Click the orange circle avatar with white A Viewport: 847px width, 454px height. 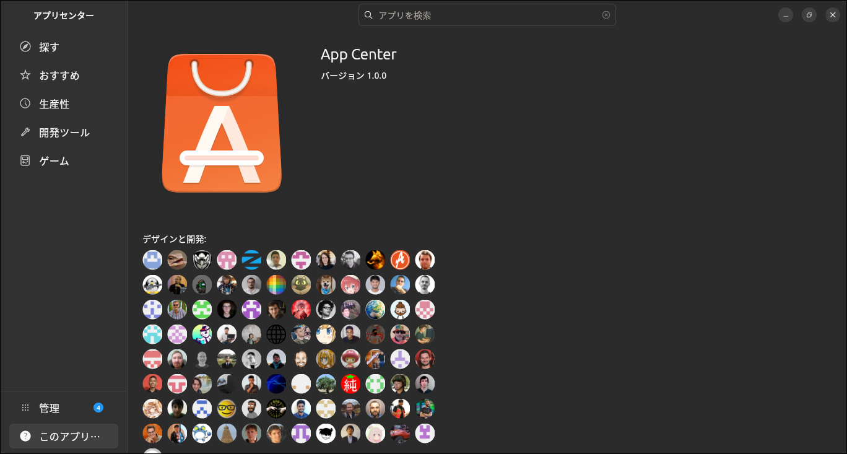(400, 260)
